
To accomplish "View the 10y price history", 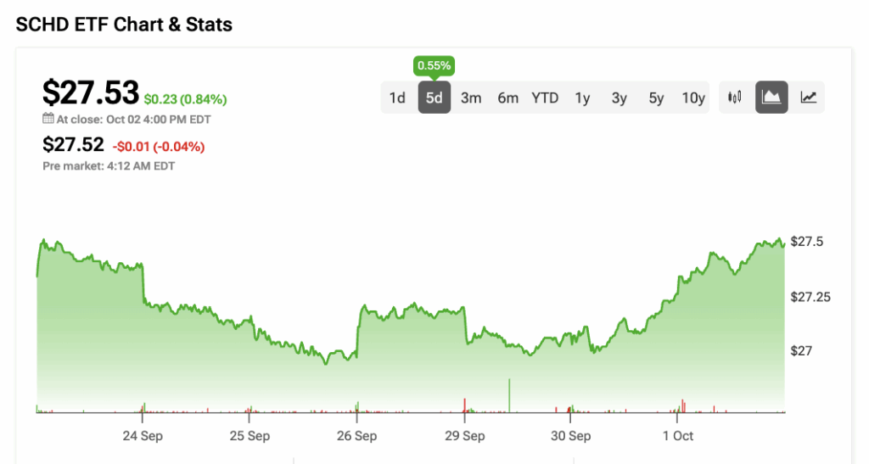I will click(x=693, y=98).
